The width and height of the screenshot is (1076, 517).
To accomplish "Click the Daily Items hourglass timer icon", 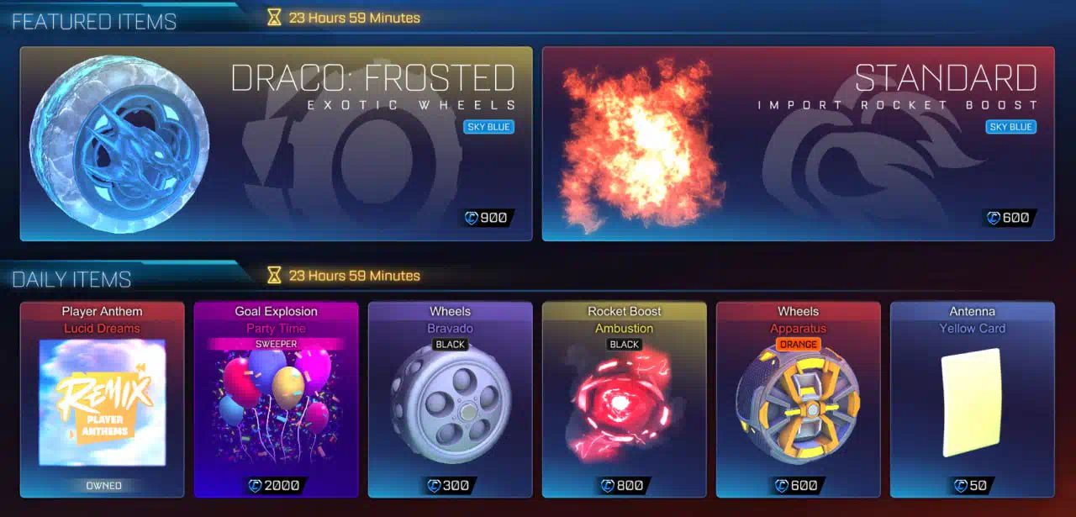I will 274,275.
